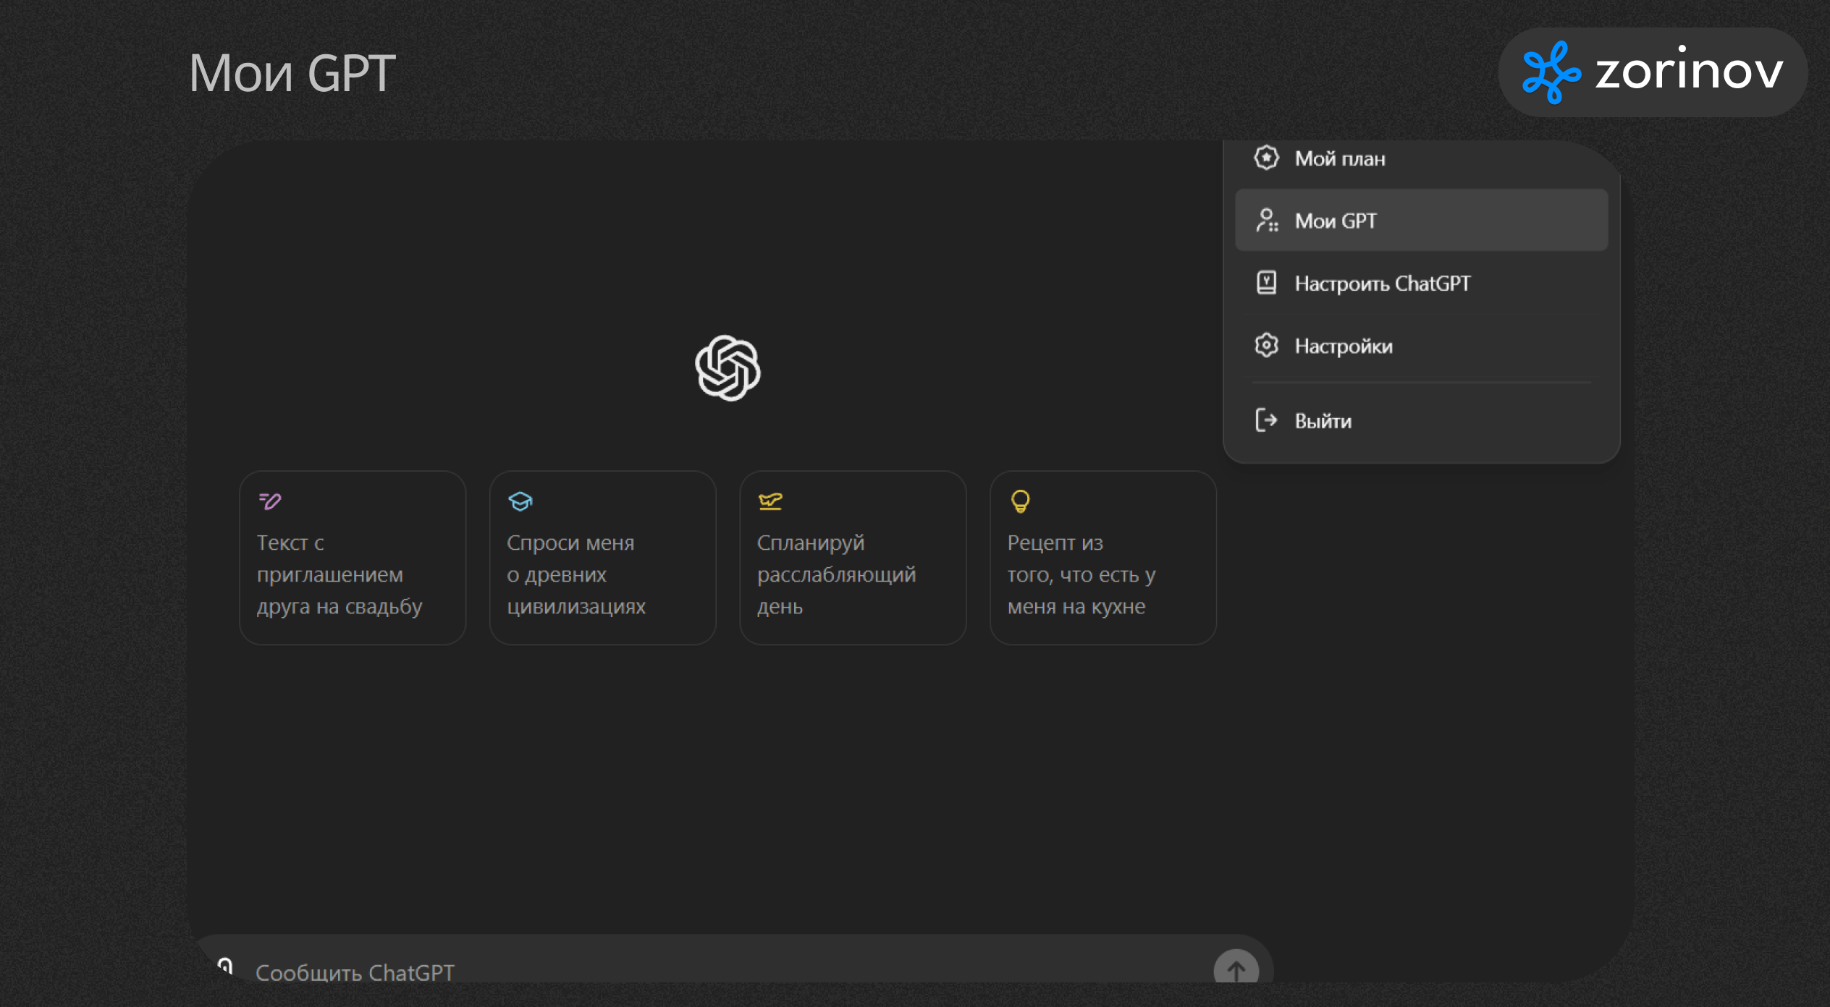1830x1007 pixels.
Task: Click the zorinov logo badge
Action: [1653, 72]
